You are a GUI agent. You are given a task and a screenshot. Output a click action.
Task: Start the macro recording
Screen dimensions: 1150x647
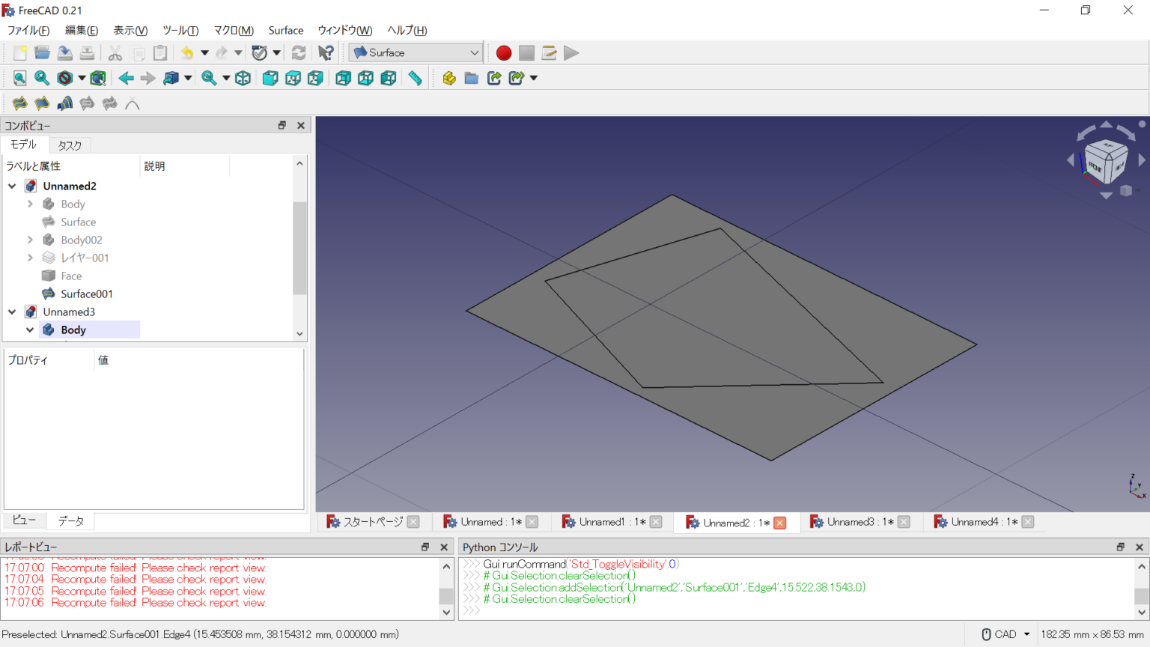tap(503, 52)
